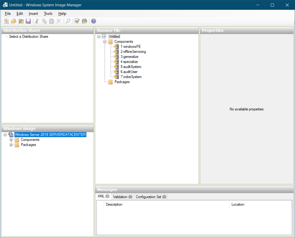
Task: Open the Insert menu
Action: click(x=33, y=14)
